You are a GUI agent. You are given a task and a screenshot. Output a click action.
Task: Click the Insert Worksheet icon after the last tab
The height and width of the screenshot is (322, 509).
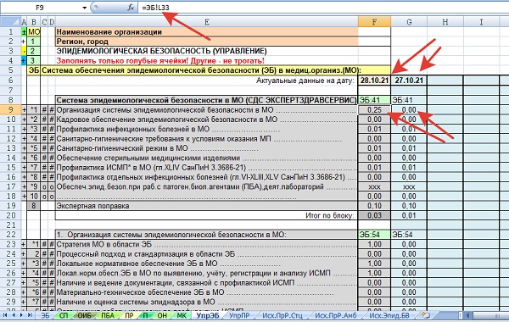(x=426, y=315)
